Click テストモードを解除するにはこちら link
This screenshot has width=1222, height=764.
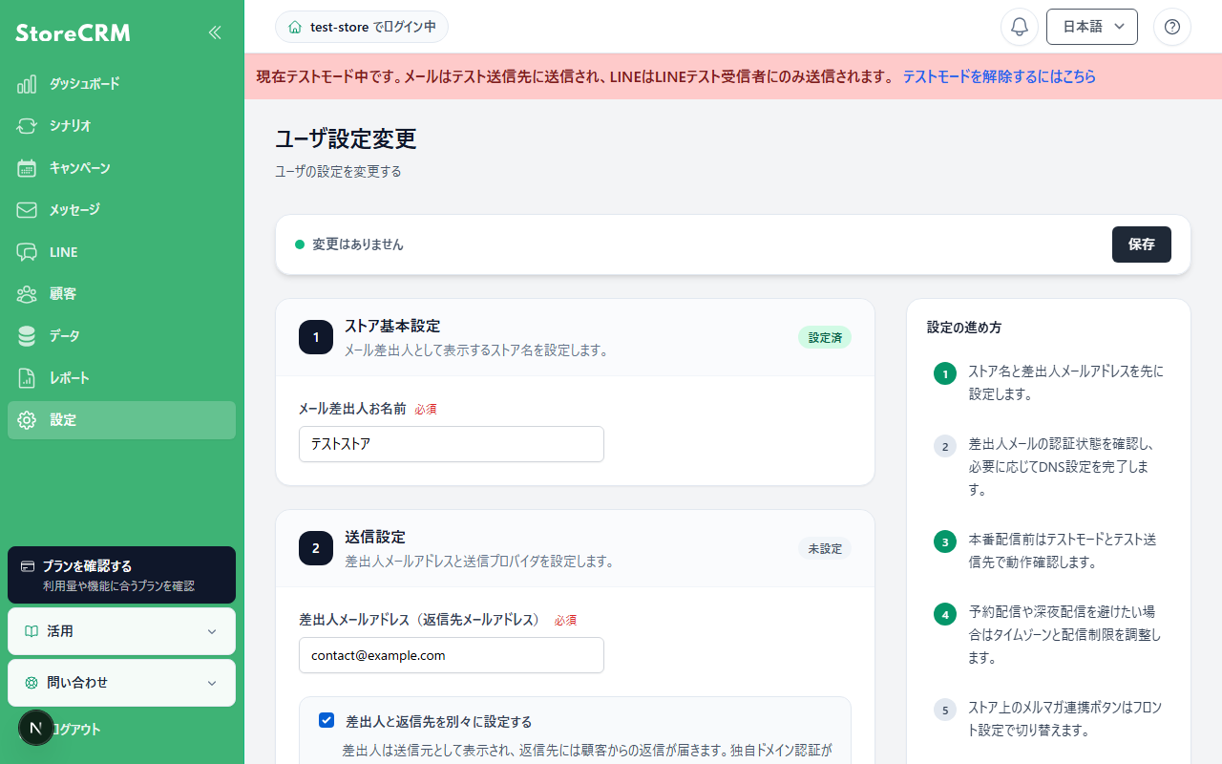point(1000,76)
